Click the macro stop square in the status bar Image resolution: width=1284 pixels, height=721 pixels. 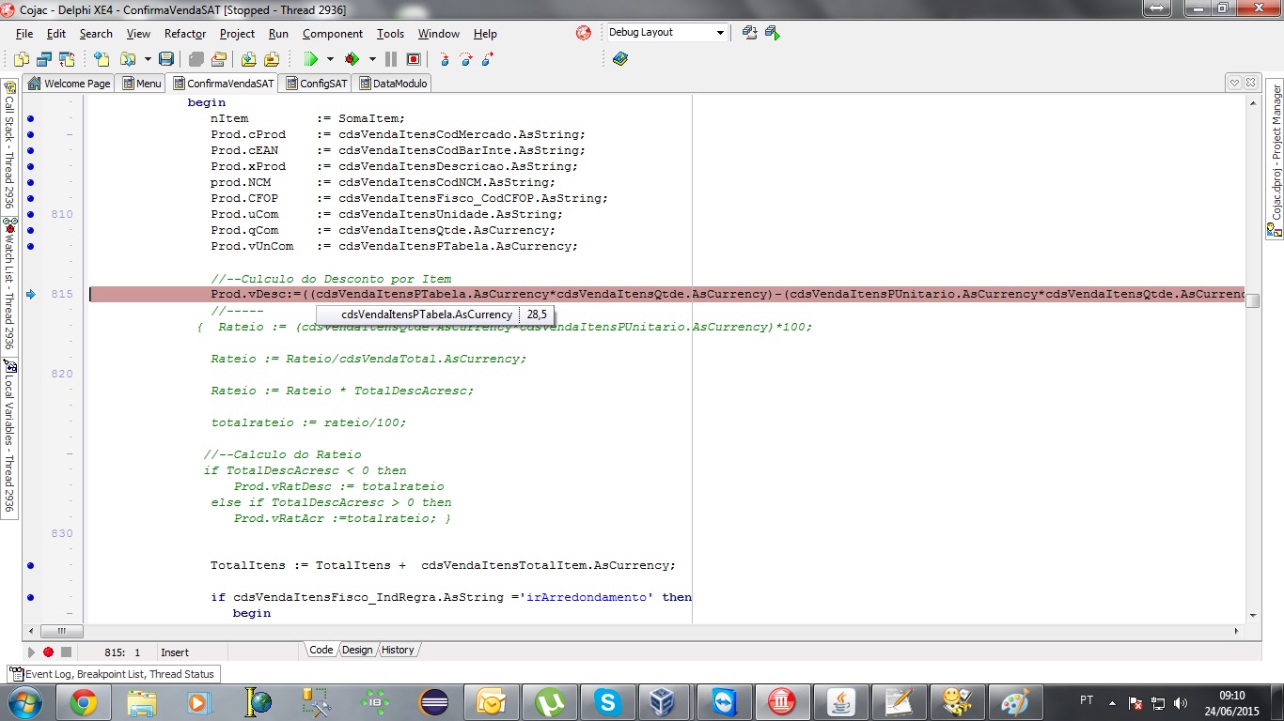pos(66,652)
